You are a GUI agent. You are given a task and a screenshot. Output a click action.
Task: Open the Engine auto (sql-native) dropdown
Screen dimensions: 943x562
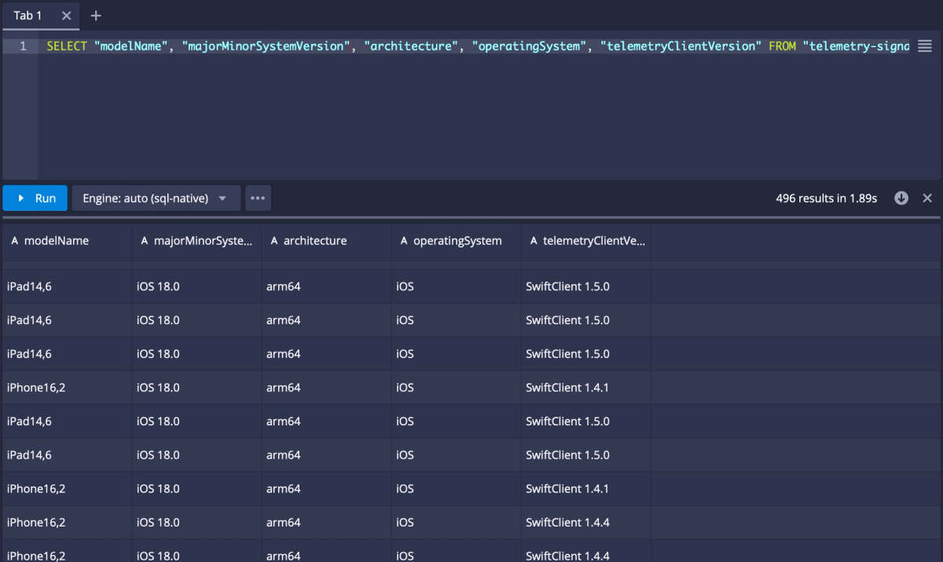[156, 199]
